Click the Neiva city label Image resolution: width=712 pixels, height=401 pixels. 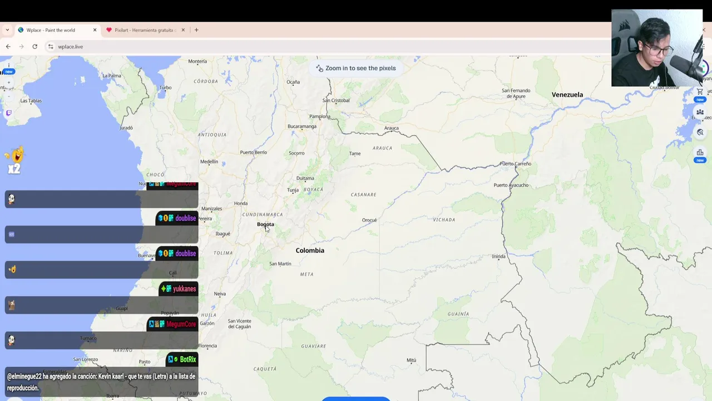tap(220, 294)
